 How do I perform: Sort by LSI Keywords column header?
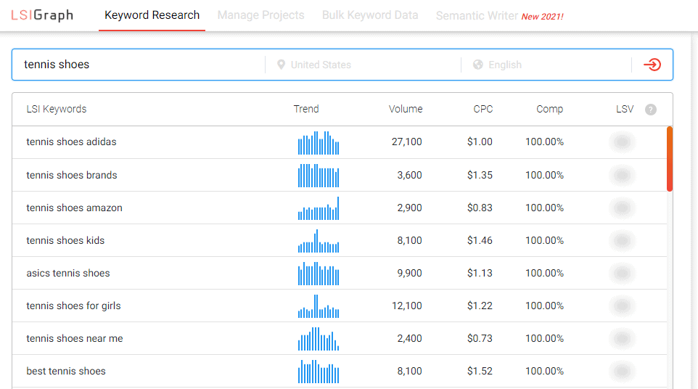[x=57, y=109]
